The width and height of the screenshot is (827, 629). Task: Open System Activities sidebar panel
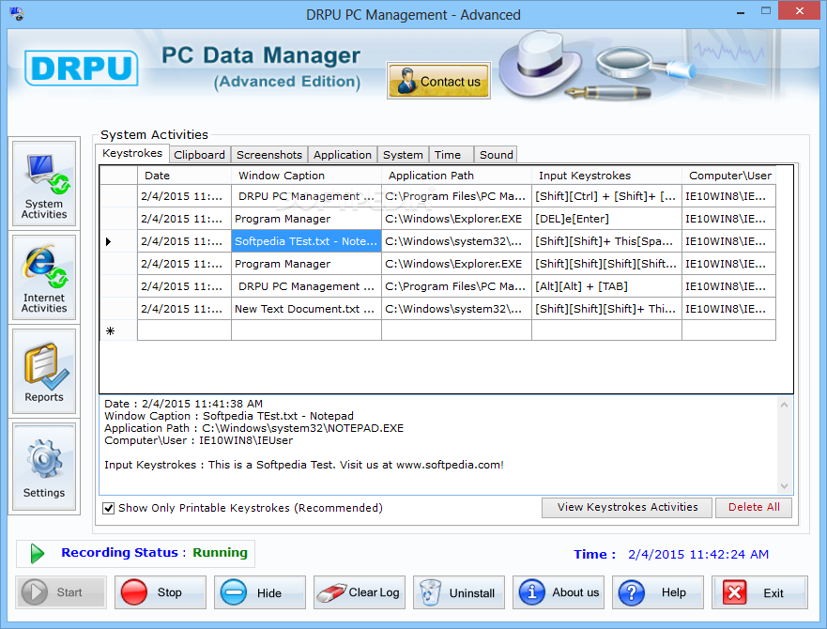(44, 184)
